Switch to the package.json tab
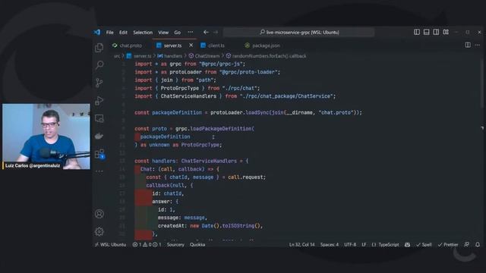Viewport: 486px width, 273px height. 262,45
